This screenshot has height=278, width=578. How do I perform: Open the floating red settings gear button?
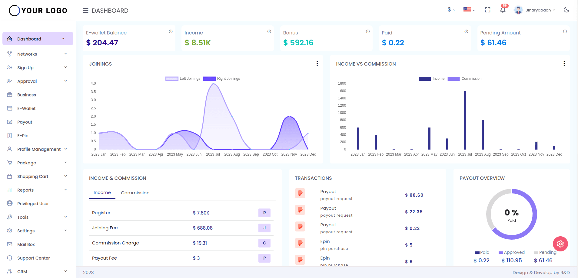(x=560, y=244)
